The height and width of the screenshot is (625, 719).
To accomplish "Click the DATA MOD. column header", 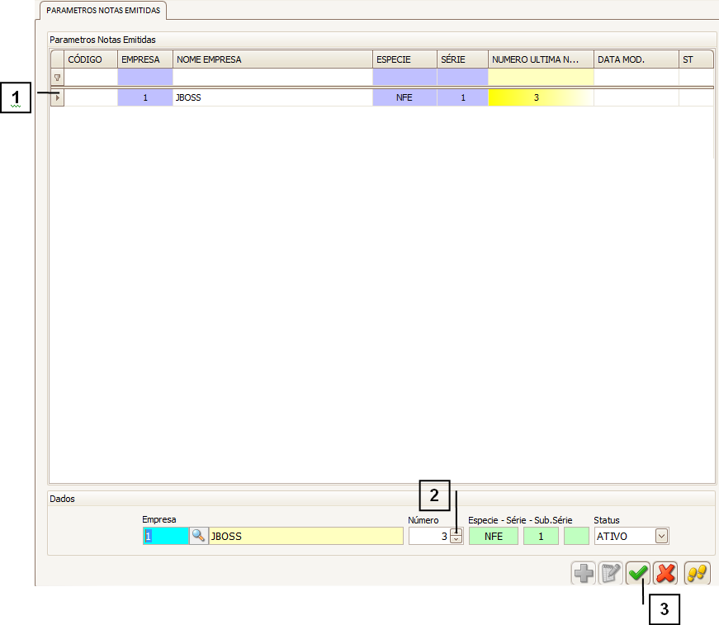I will coord(635,59).
